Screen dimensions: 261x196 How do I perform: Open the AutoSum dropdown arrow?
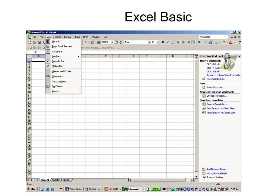(x=89, y=42)
